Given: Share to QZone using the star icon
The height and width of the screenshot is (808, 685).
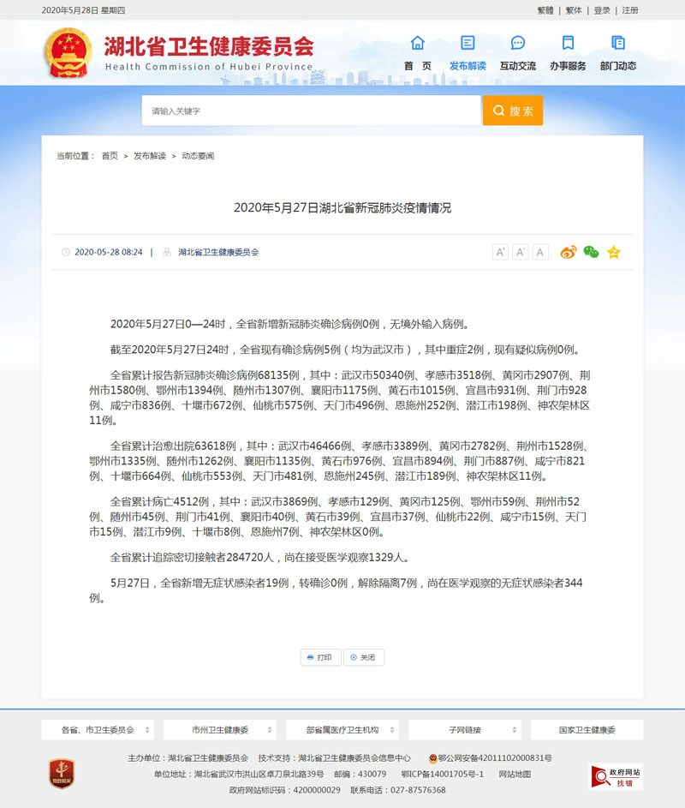Looking at the screenshot, I should [x=613, y=252].
